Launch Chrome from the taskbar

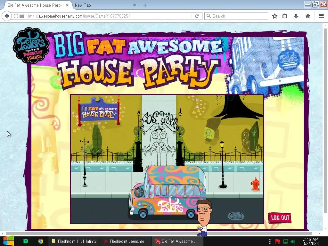click(41, 241)
